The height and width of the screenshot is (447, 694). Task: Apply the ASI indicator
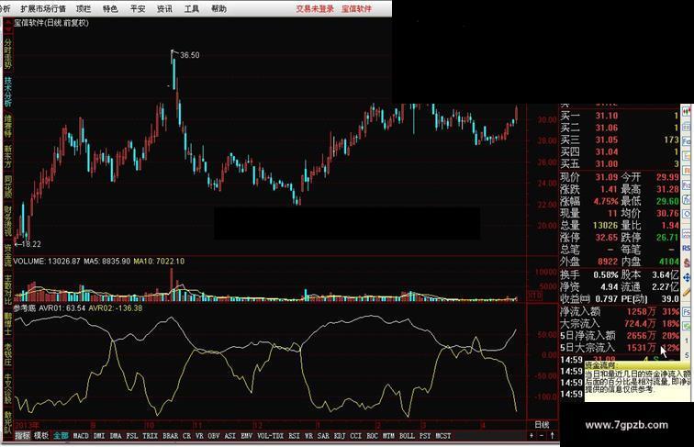tap(230, 436)
